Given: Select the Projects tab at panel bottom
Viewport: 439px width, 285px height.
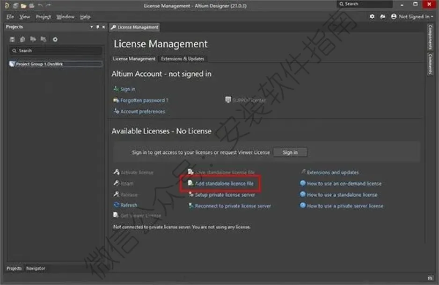Looking at the screenshot, I should (14, 268).
